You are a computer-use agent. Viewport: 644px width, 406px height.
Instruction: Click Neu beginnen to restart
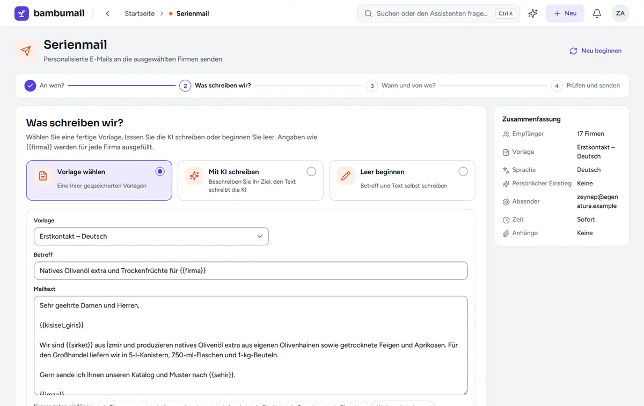click(x=596, y=51)
